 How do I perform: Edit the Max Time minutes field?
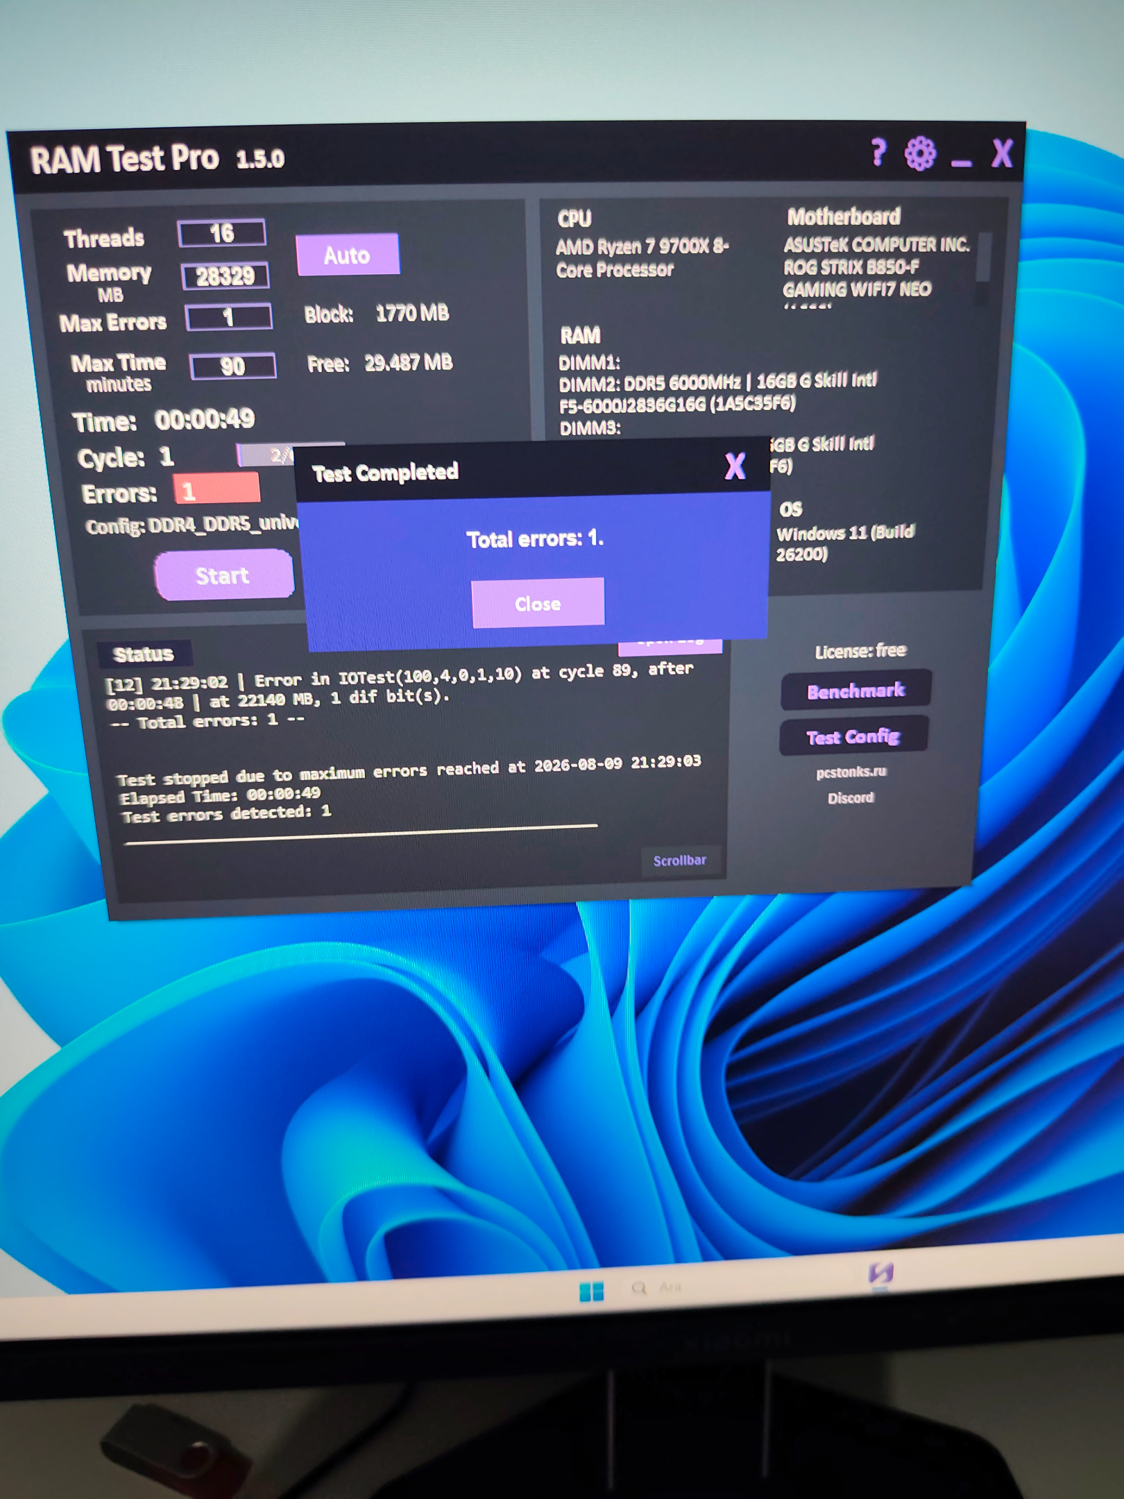coord(233,366)
